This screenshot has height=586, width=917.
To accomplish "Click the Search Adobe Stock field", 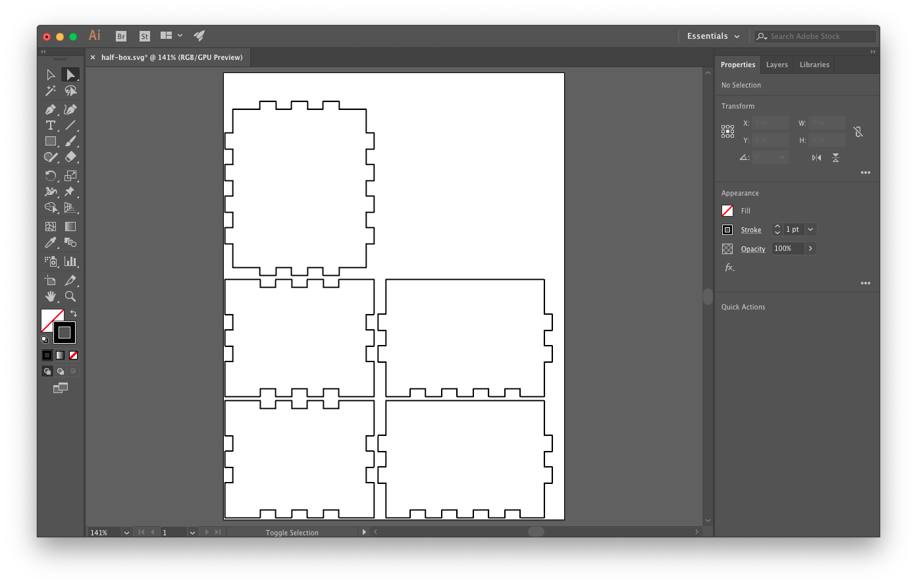I will pyautogui.click(x=816, y=36).
